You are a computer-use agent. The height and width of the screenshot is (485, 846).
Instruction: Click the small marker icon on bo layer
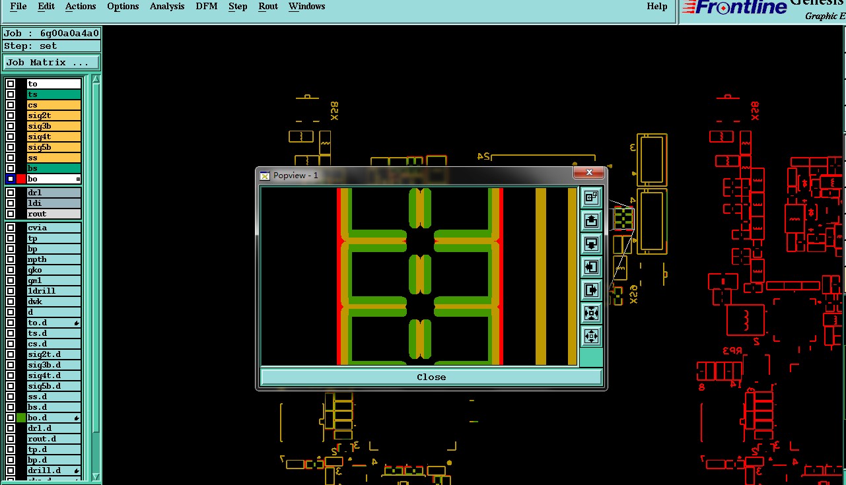tap(78, 179)
